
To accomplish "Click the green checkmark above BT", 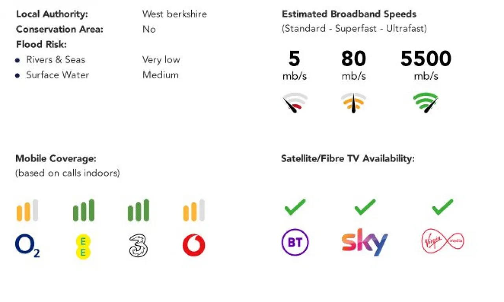I will (295, 207).
